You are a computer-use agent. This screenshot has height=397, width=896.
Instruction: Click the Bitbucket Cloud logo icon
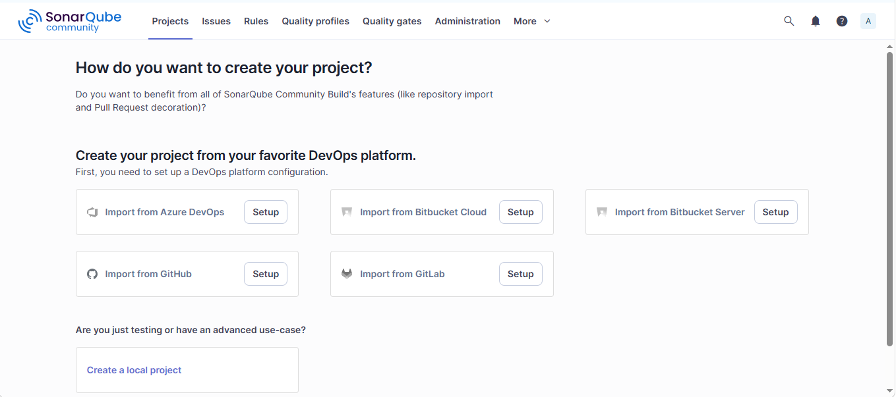click(x=347, y=212)
